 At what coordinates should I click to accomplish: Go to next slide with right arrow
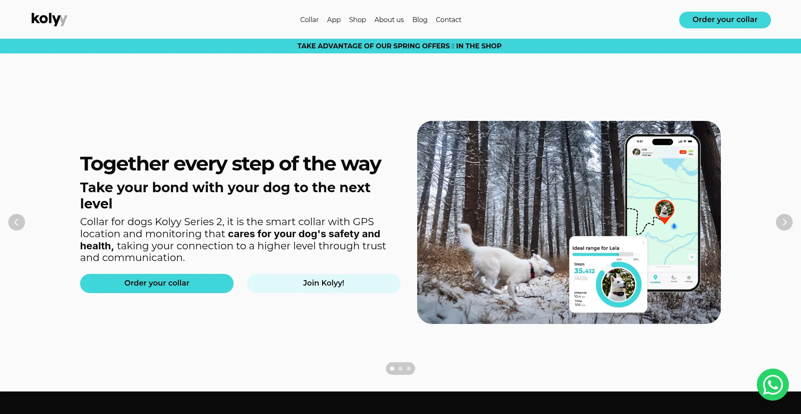point(784,222)
